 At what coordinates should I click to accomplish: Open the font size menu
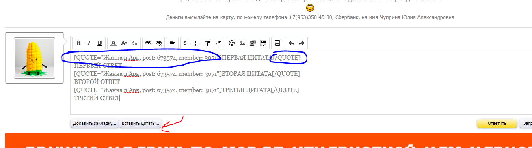point(124,43)
